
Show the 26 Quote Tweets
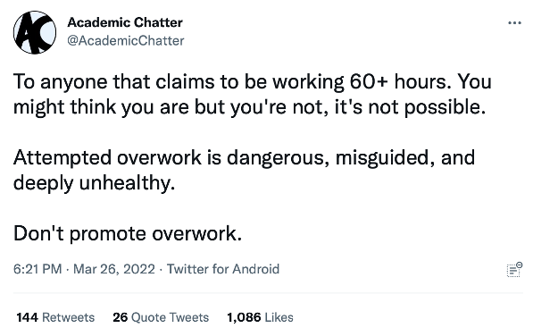(161, 317)
